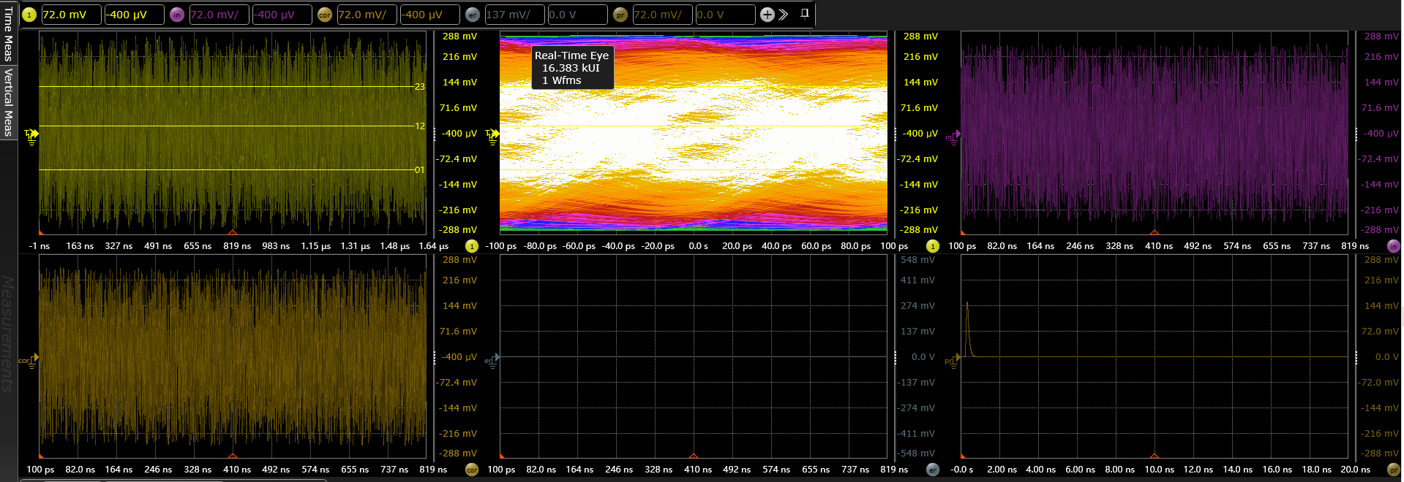The width and height of the screenshot is (1404, 482).
Task: Expand more channels with double chevron
Action: [x=784, y=15]
